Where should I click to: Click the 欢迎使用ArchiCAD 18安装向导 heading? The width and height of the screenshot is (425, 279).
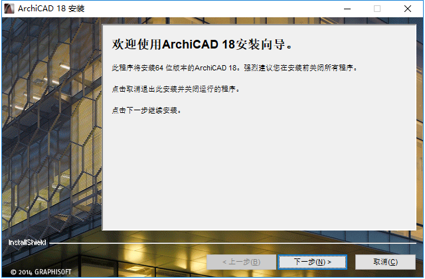click(202, 45)
